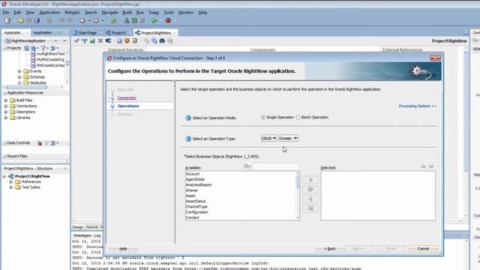Click the green Run play icon
The width and height of the screenshot is (480, 270).
point(154,20)
